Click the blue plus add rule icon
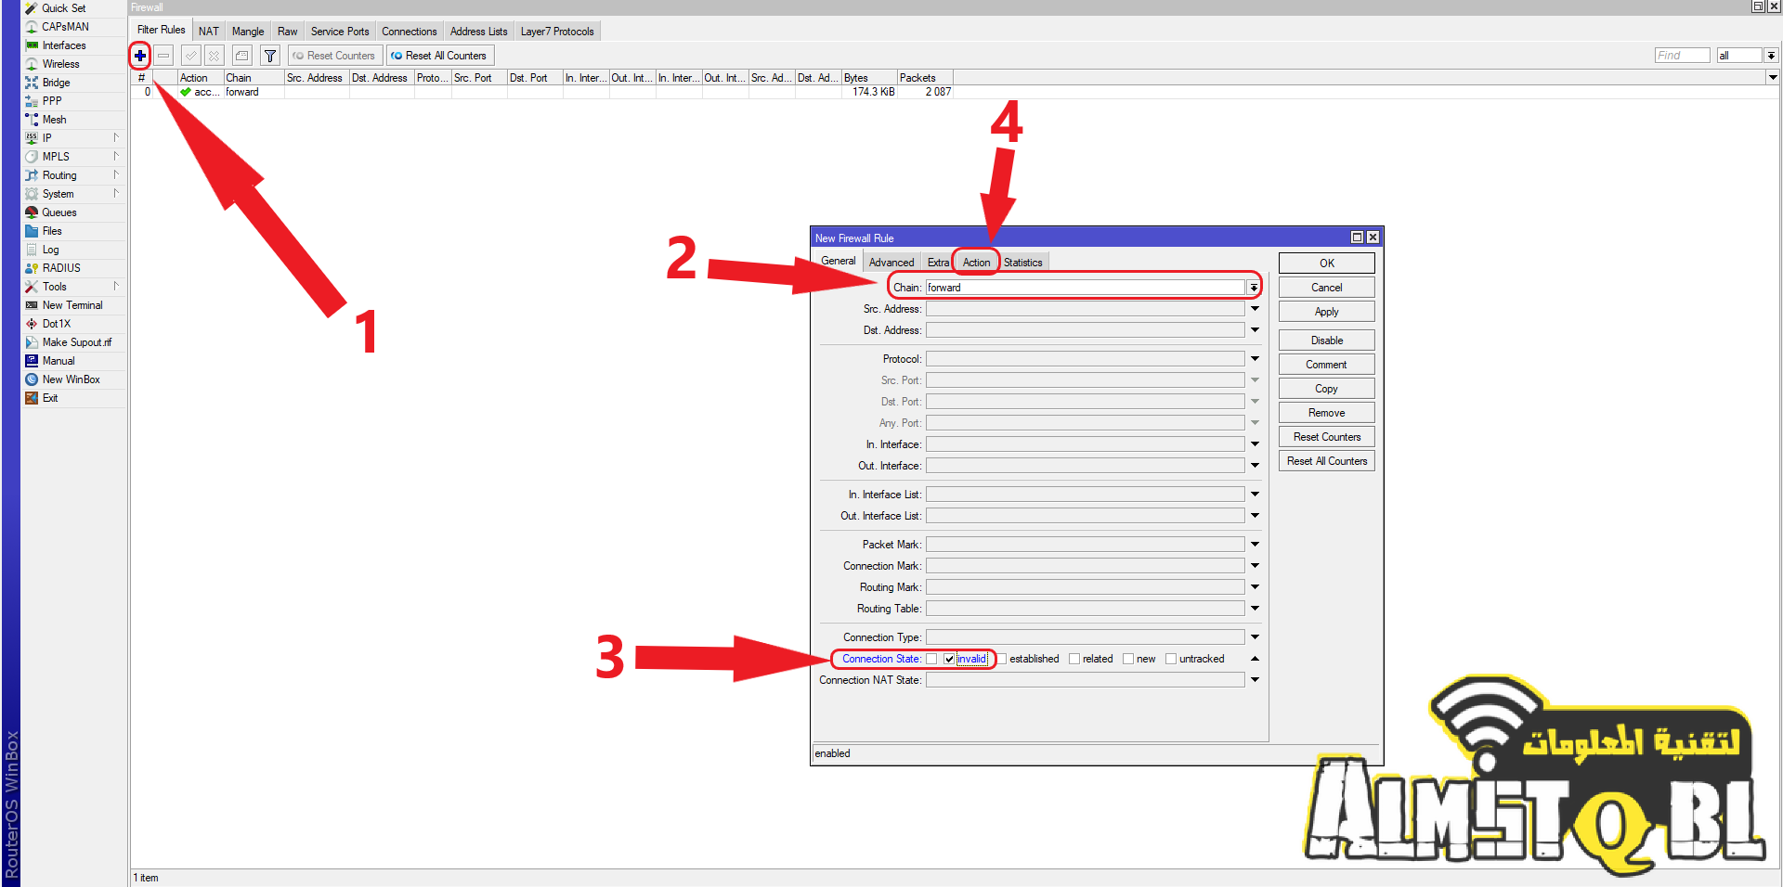Image resolution: width=1783 pixels, height=887 pixels. click(140, 56)
